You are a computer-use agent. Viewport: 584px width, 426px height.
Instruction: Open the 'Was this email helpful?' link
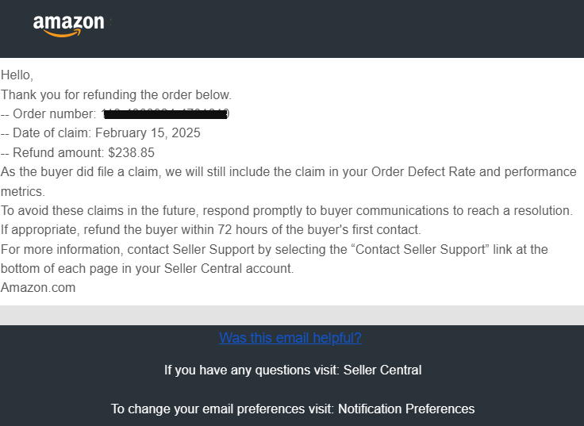coord(290,338)
